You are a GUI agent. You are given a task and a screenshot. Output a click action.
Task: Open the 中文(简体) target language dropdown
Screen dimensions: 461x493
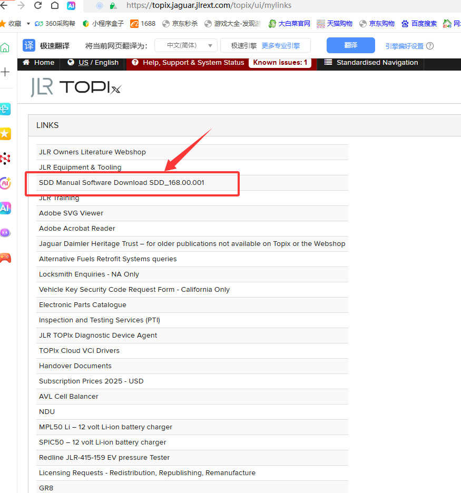[x=186, y=46]
